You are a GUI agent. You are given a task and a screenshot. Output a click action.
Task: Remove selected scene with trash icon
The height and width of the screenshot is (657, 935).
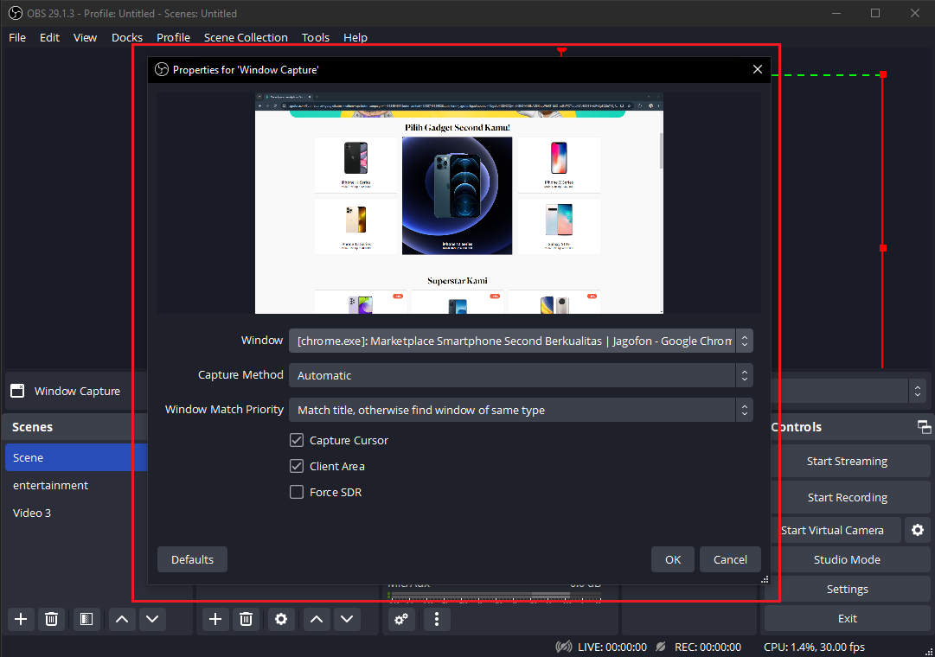[51, 619]
